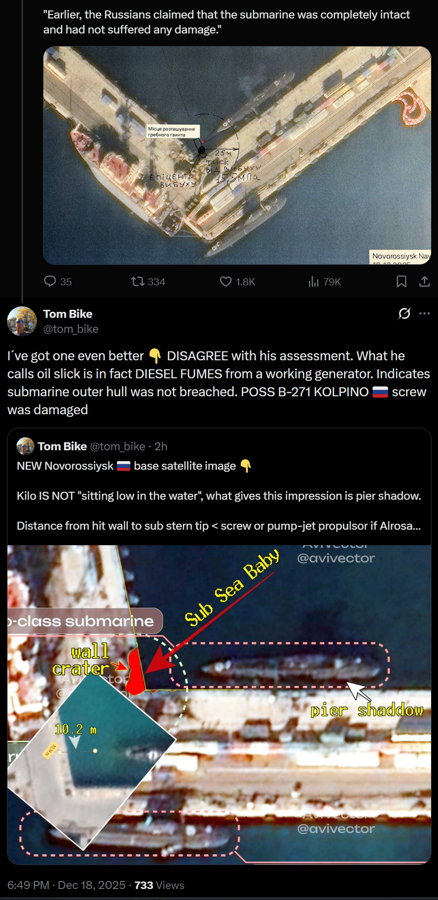Open the Novorossiysk naval base satellite image
Screen dimensions: 438x900
(237, 155)
